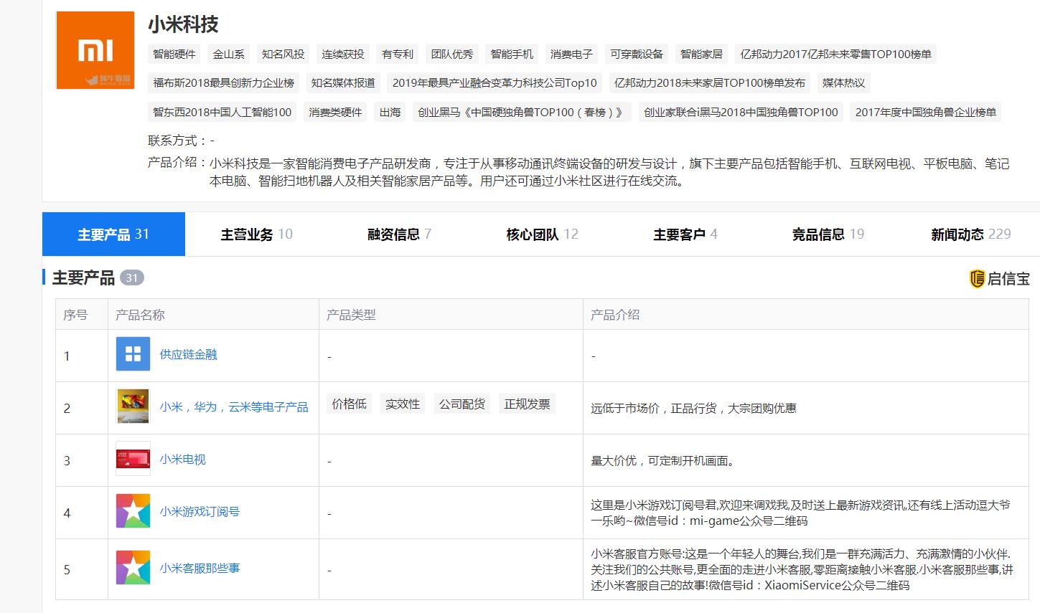Click the 价格低 tag
Image resolution: width=1040 pixels, height=613 pixels.
349,403
